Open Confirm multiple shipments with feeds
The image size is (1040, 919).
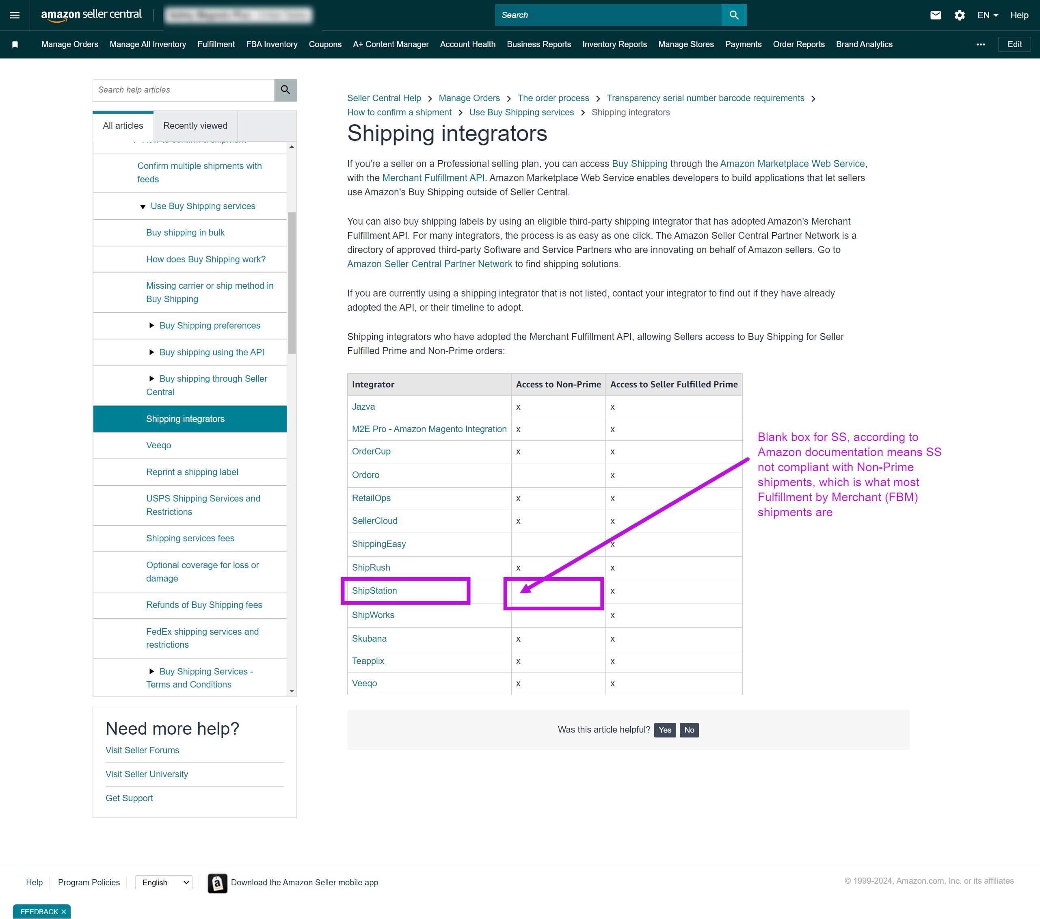pos(199,173)
